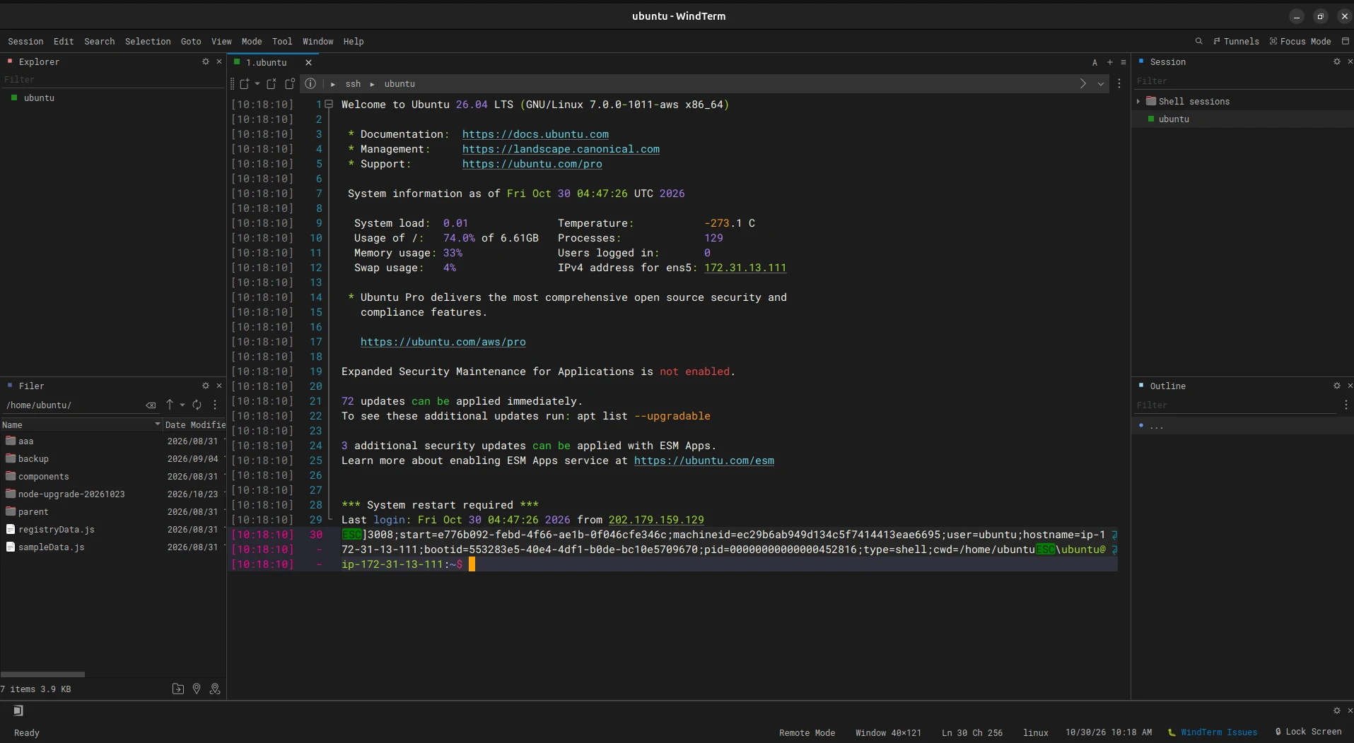Image resolution: width=1354 pixels, height=743 pixels.
Task: Click the Name column sort arrow in Filer
Action: [157, 424]
